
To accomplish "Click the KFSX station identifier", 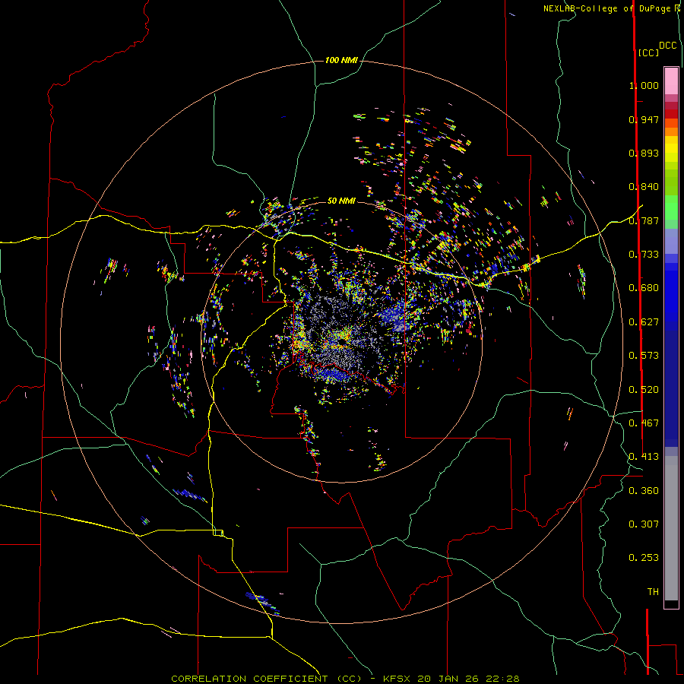I will (397, 679).
